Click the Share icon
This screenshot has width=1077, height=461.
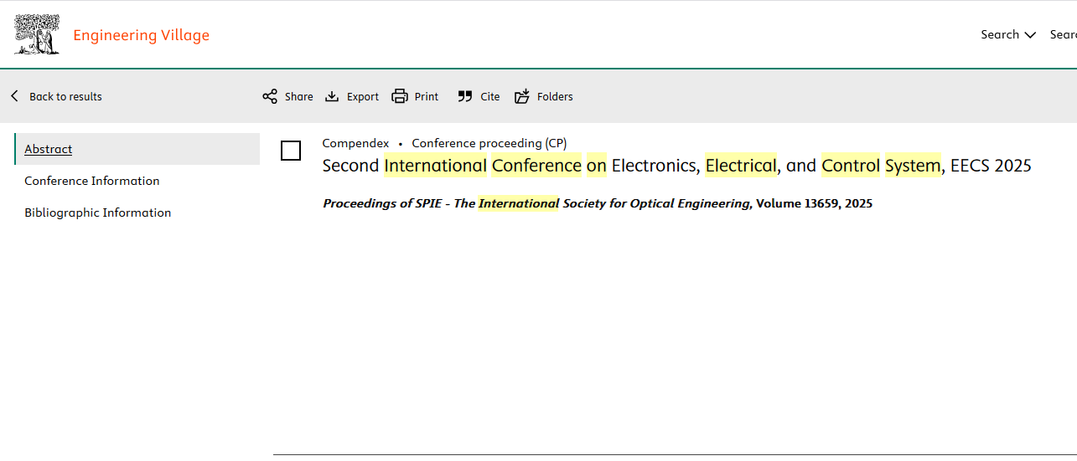pos(270,96)
